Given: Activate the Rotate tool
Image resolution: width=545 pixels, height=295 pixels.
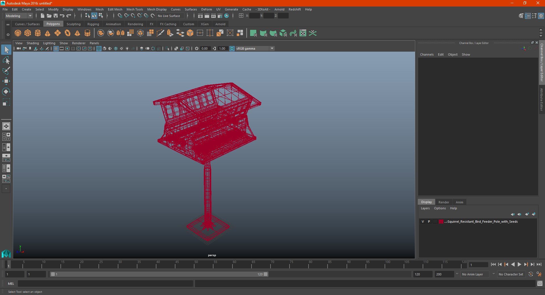Looking at the screenshot, I should tap(6, 92).
